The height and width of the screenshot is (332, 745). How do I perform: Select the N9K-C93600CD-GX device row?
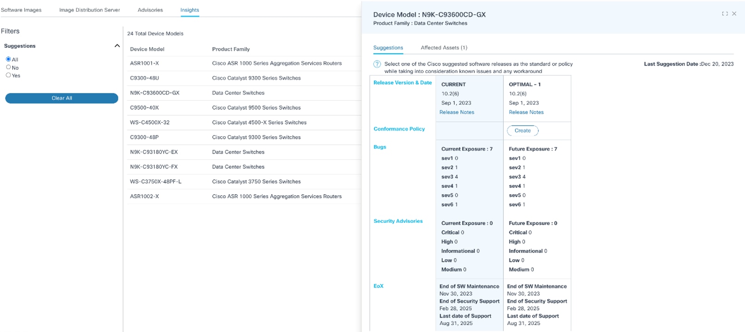tap(244, 93)
